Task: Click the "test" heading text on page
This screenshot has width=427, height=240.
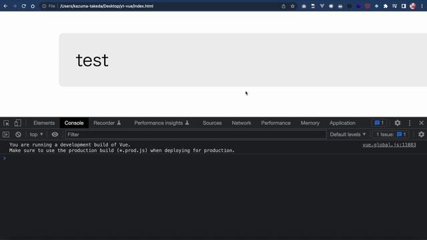Action: pos(92,61)
